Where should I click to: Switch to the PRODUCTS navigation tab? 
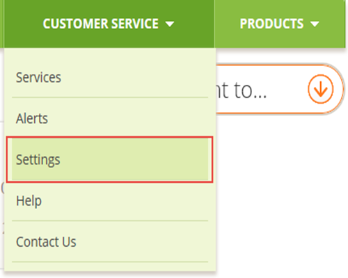click(x=280, y=24)
